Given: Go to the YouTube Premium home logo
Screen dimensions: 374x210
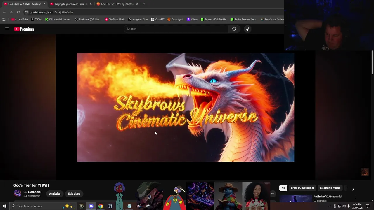Looking at the screenshot, I should 24,29.
